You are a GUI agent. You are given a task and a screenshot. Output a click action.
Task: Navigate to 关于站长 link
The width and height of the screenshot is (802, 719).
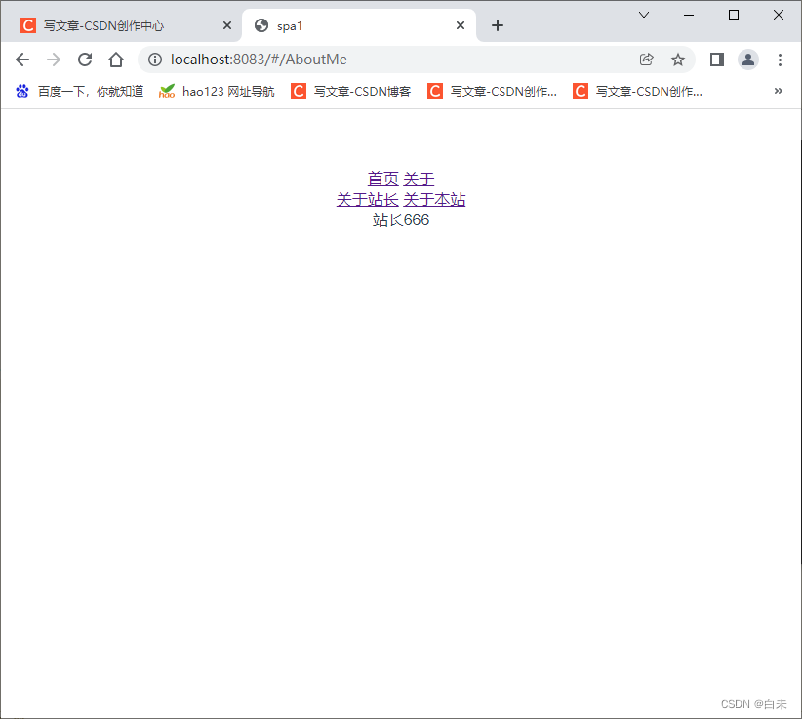367,199
